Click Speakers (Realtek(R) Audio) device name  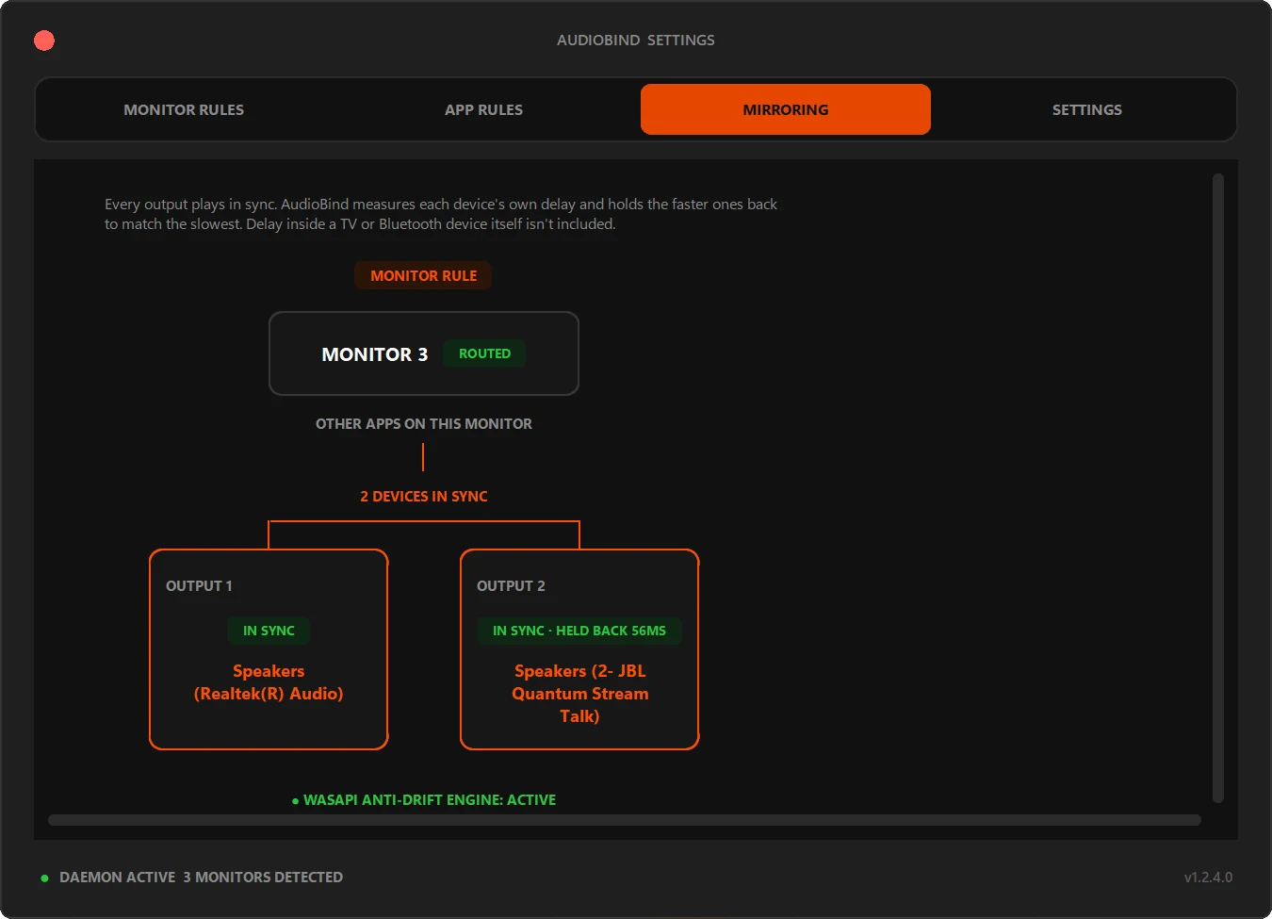point(269,682)
